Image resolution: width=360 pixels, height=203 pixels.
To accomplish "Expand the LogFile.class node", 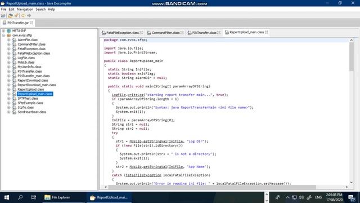I will [x=9, y=58].
